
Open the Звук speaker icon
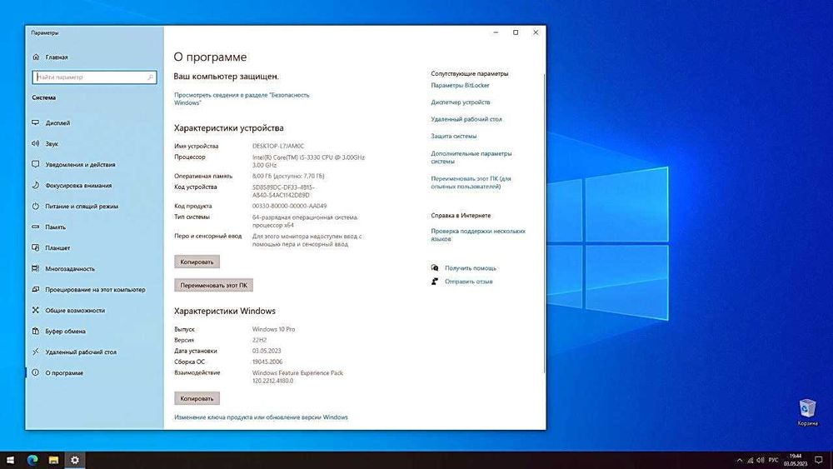click(x=36, y=143)
